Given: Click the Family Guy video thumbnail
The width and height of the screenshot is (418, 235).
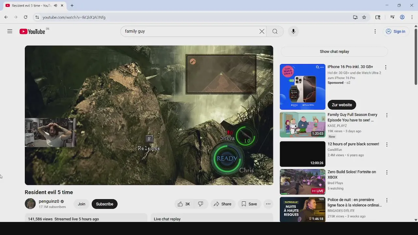Looking at the screenshot, I should click(x=303, y=125).
